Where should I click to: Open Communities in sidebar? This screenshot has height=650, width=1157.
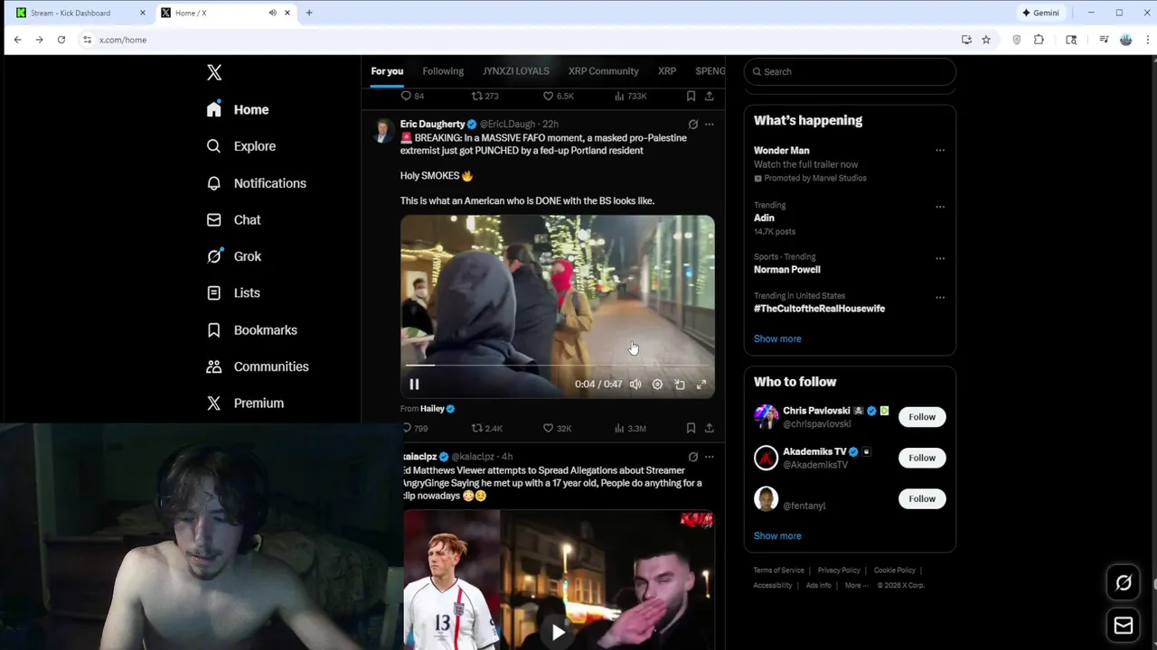pos(258,367)
